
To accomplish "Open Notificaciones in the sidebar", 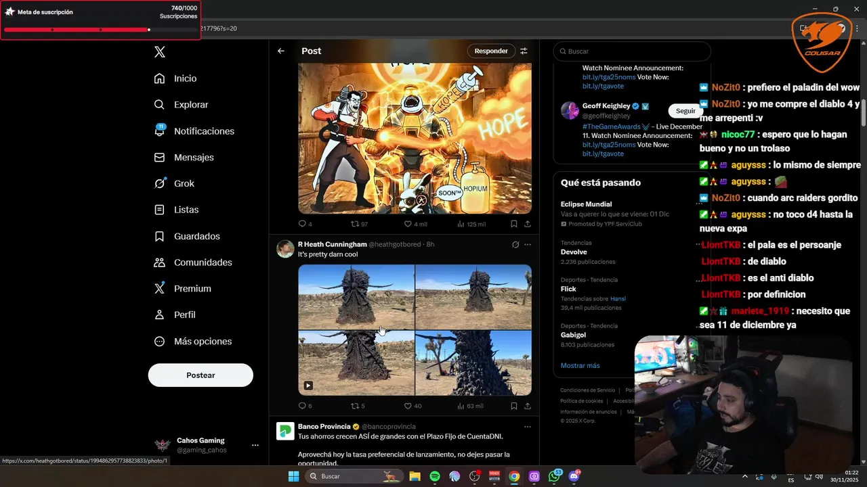I will [194, 131].
